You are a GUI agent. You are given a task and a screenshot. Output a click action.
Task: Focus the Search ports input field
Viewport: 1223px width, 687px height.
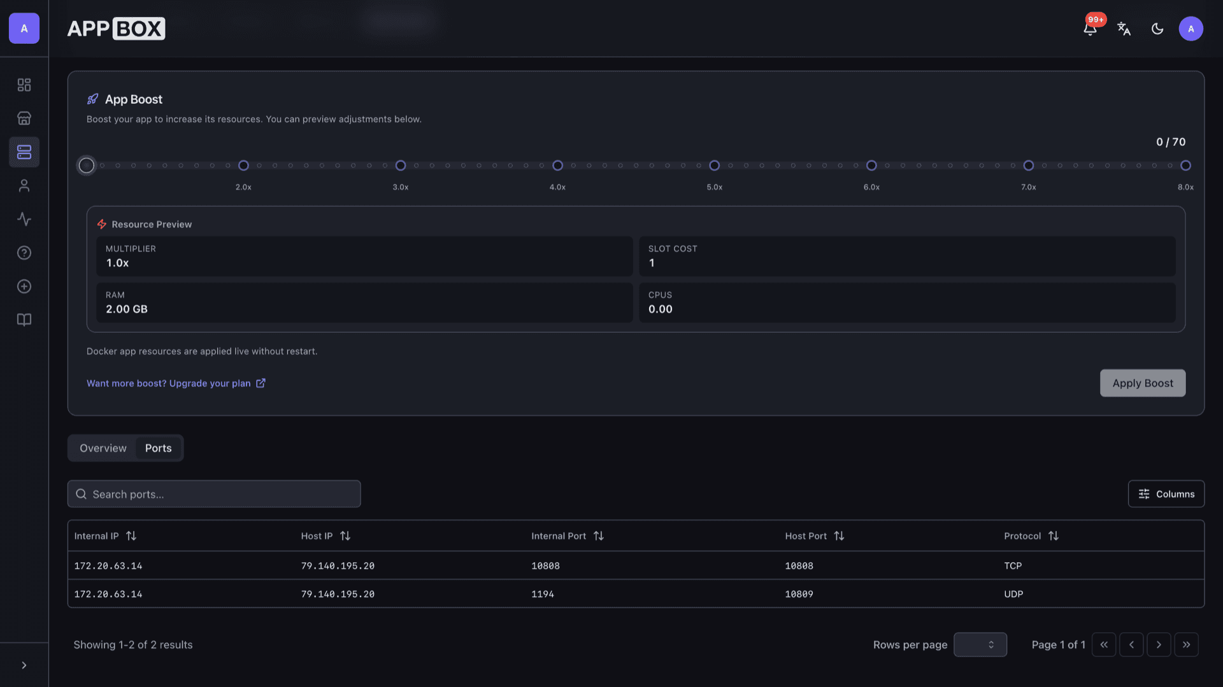click(214, 494)
